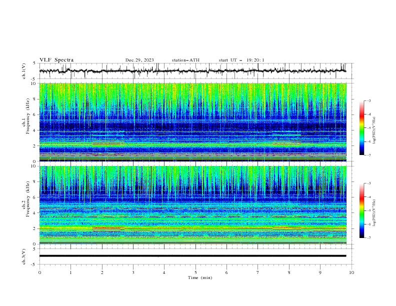396x306 pixels.
Task: Click the time axis tick label "6" min
Action: pos(226,272)
